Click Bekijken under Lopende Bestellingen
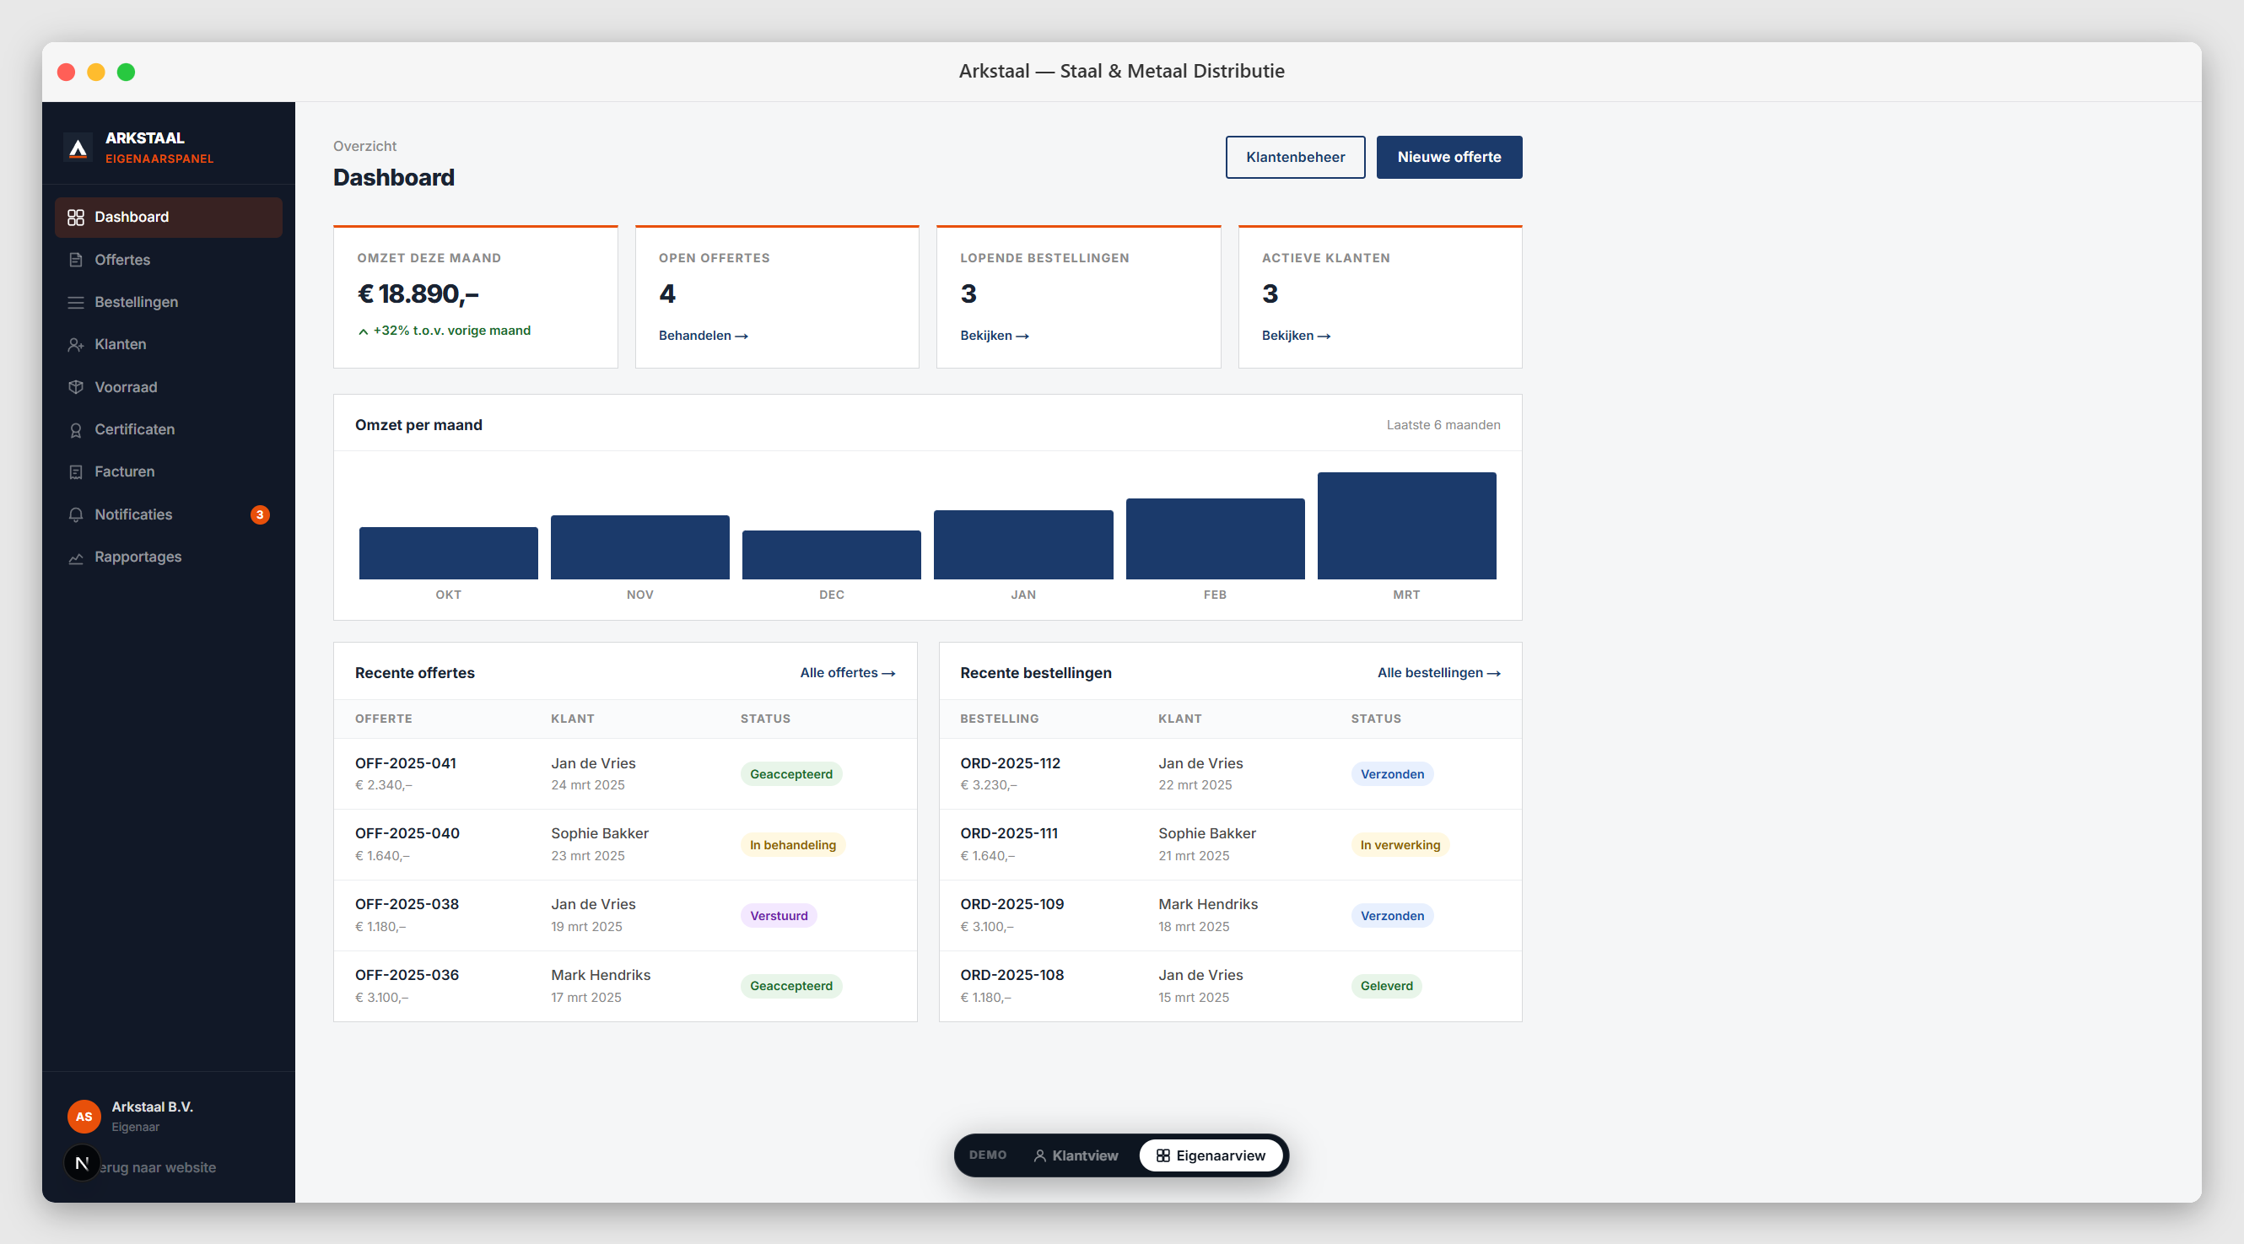Viewport: 2244px width, 1244px height. (994, 335)
